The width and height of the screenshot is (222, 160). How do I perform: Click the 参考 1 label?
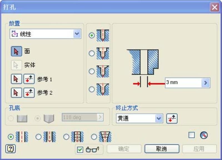45,79
